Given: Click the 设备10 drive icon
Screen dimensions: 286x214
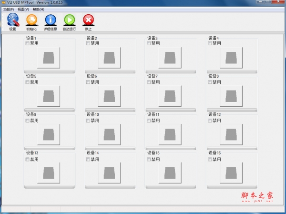Looking at the screenshot, I should click(110, 134).
